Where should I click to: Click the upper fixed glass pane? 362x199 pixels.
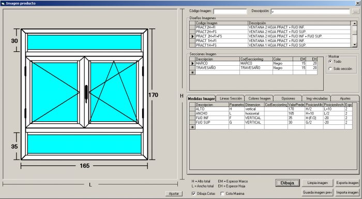[84, 42]
